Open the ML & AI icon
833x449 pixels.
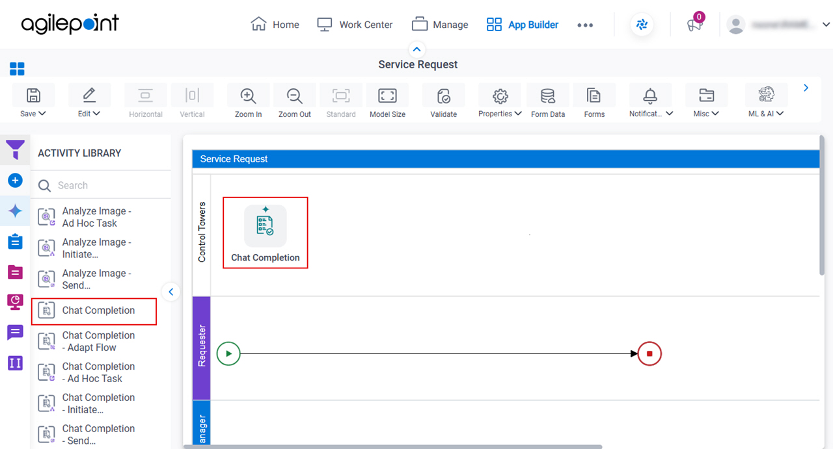(x=766, y=95)
